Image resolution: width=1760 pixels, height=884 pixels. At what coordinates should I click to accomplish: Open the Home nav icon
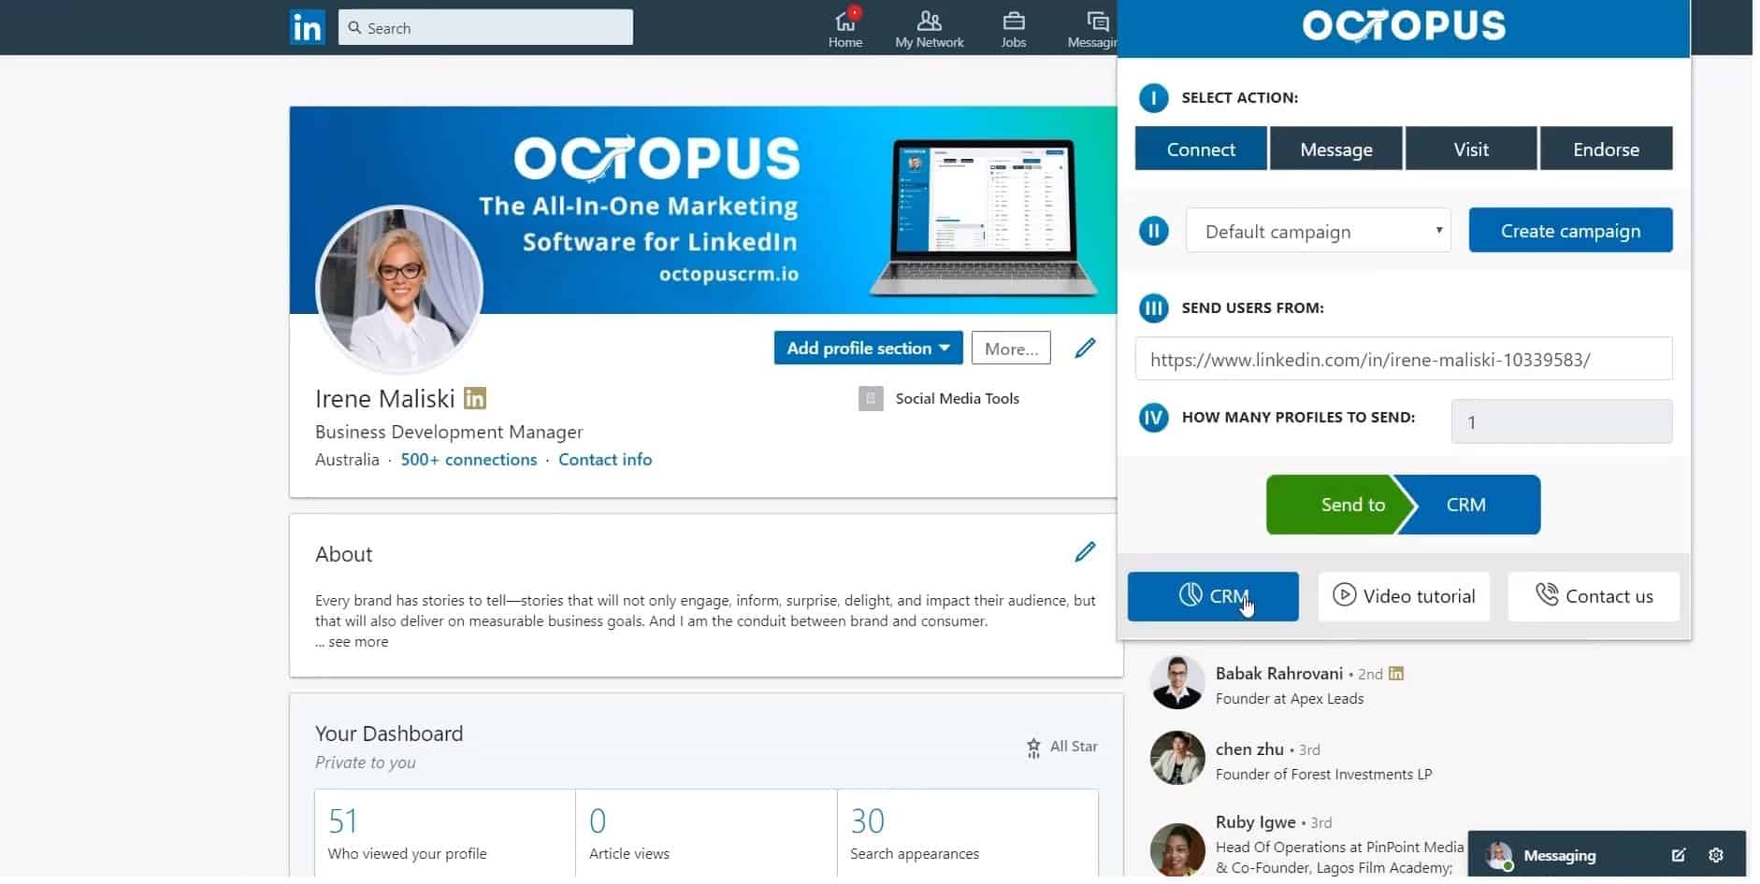pyautogui.click(x=845, y=28)
